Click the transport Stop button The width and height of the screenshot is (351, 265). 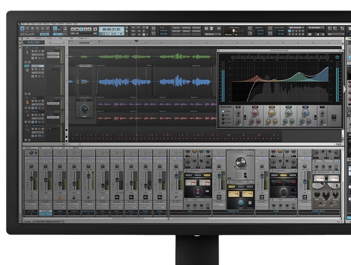coord(77,29)
